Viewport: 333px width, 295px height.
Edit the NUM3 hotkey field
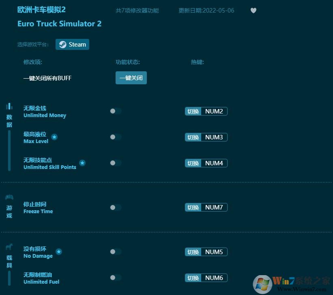tap(214, 137)
